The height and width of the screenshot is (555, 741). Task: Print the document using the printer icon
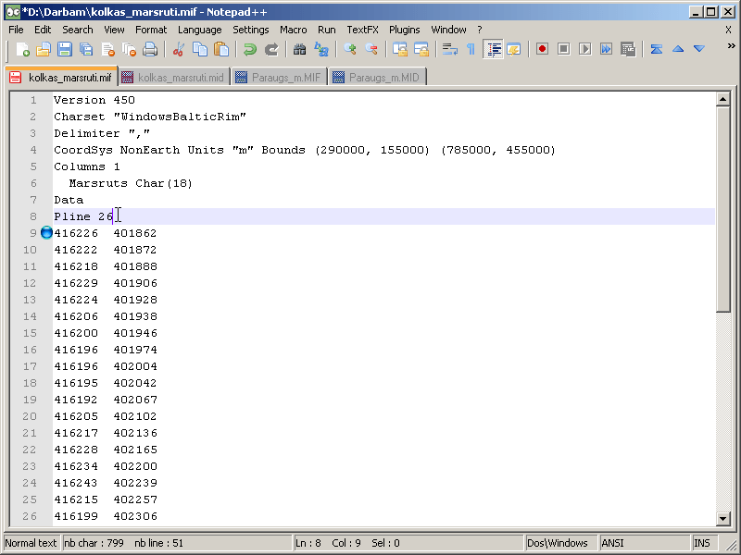[150, 49]
